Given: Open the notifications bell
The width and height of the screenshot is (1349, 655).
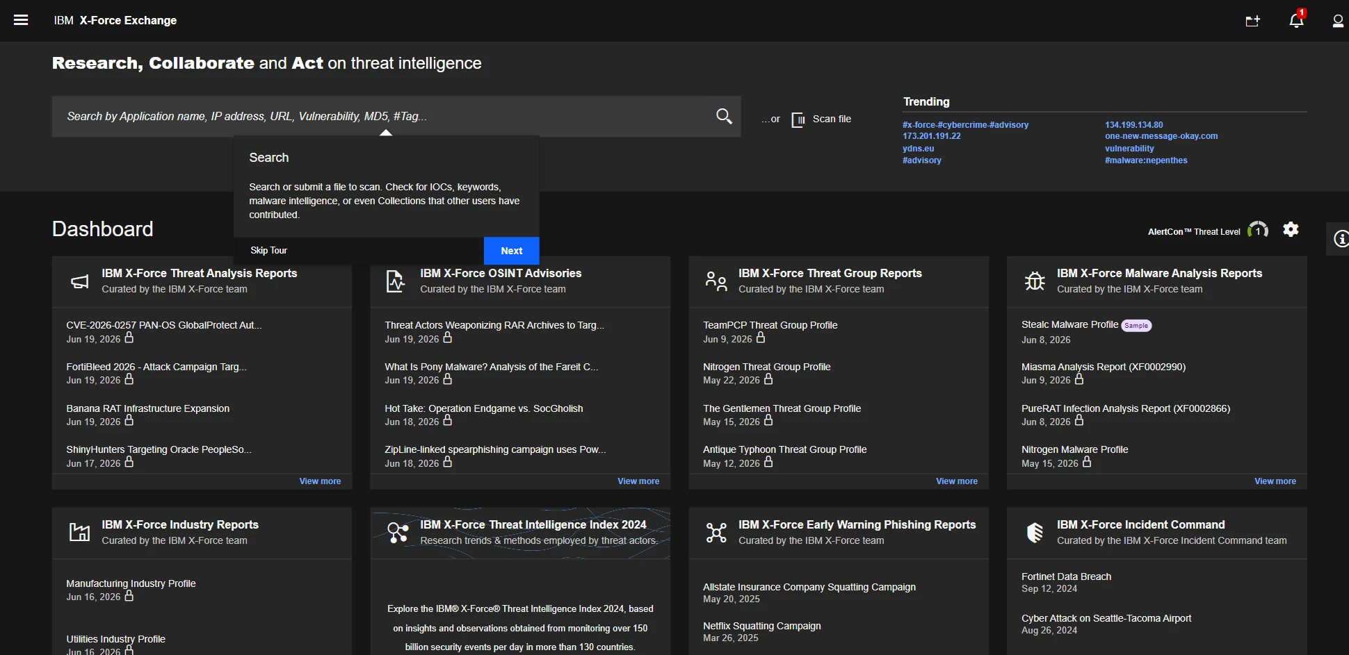Looking at the screenshot, I should (x=1296, y=20).
